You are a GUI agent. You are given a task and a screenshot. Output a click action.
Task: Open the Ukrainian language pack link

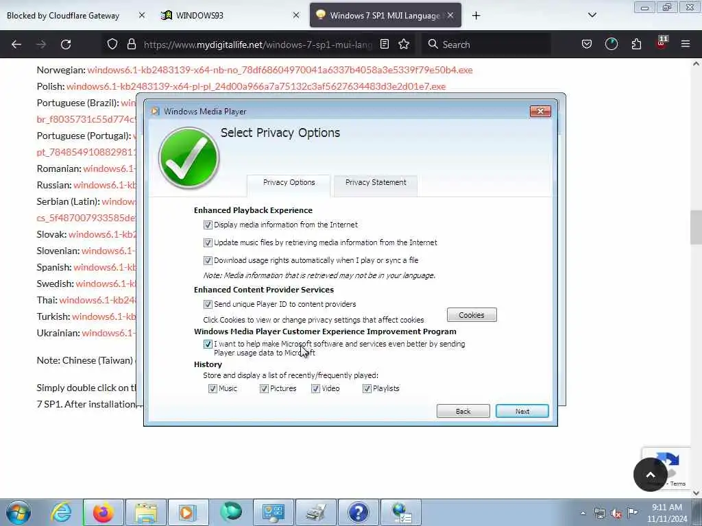(x=109, y=334)
